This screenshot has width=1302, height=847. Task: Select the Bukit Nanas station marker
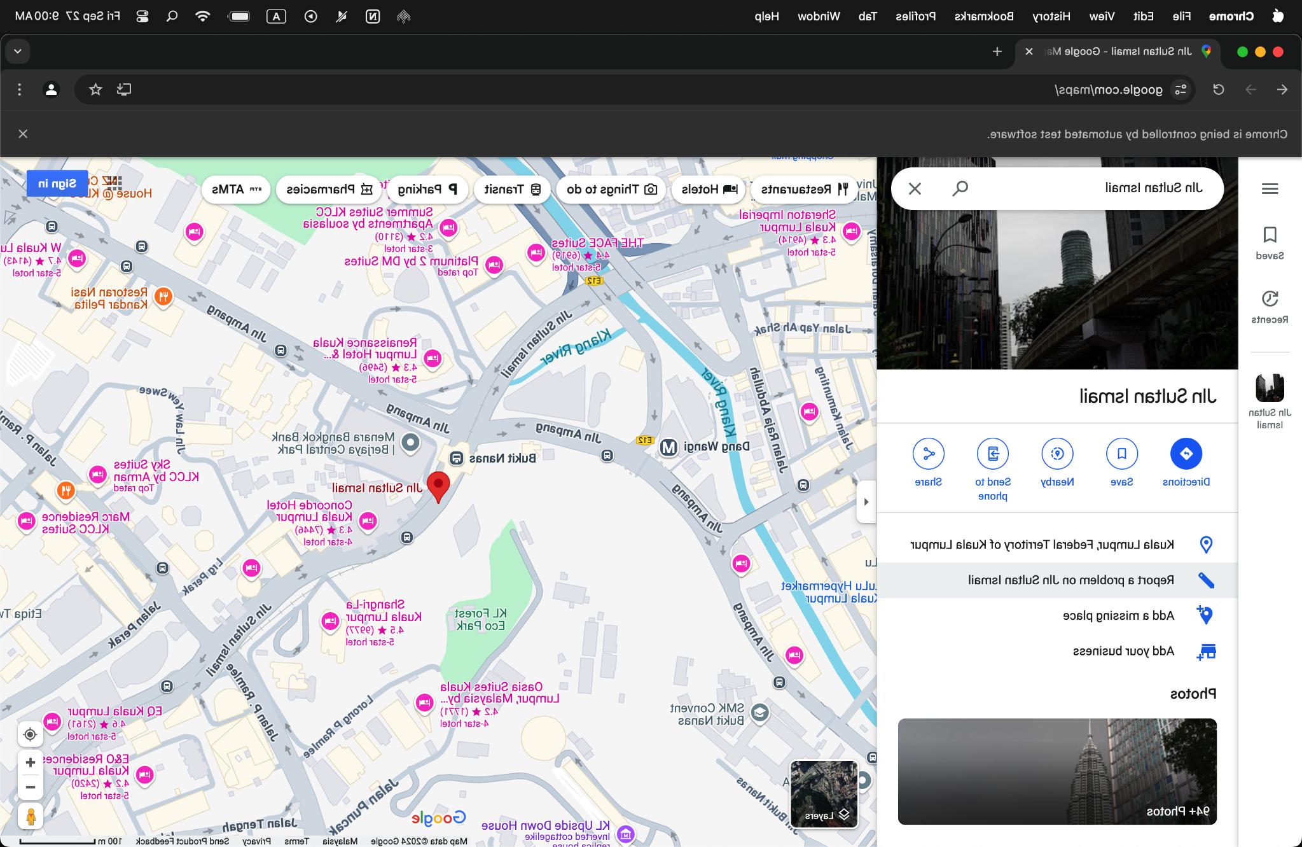click(457, 458)
